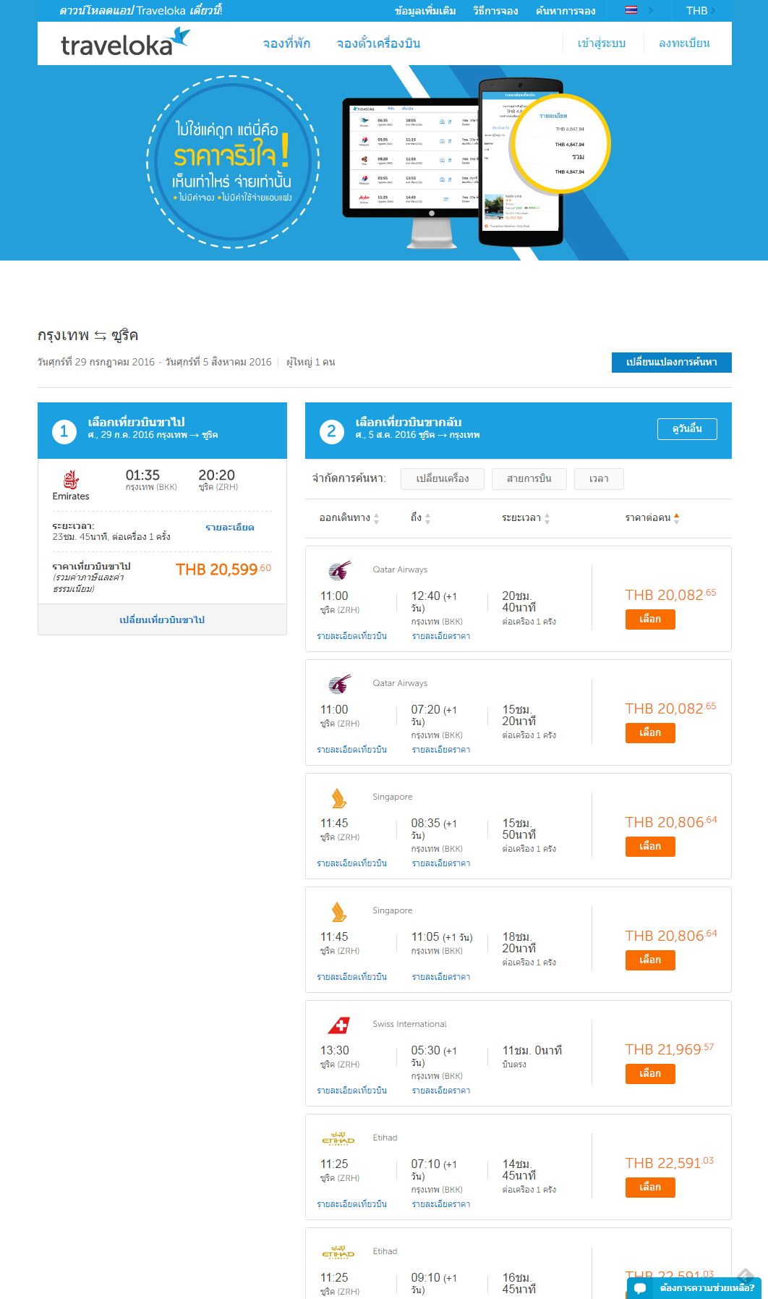The image size is (768, 1299).
Task: Sort results by price per person
Action: coord(652,518)
